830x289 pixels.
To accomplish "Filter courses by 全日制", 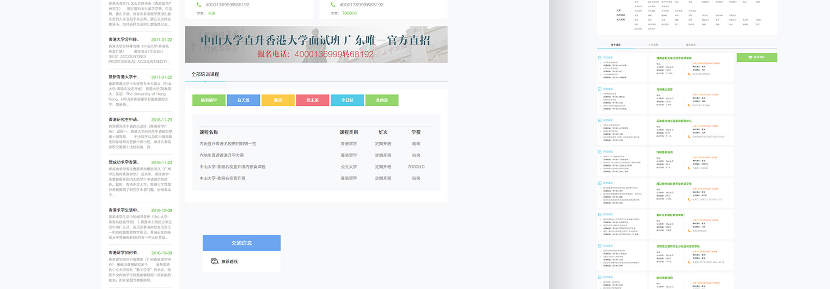I will click(x=347, y=100).
